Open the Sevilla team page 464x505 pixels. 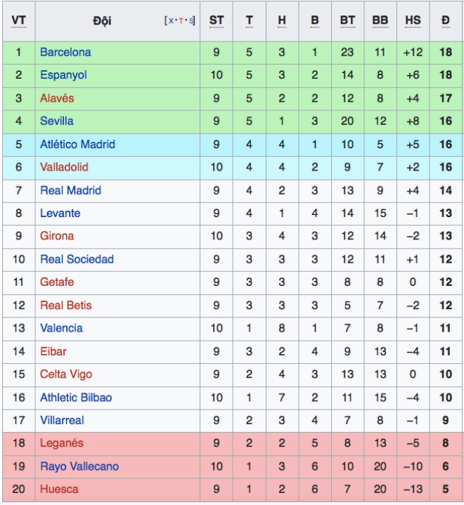57,121
